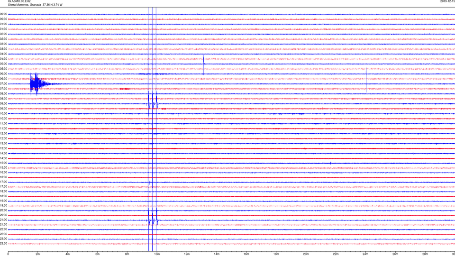Click the "18m" axis tick label

point(276,254)
